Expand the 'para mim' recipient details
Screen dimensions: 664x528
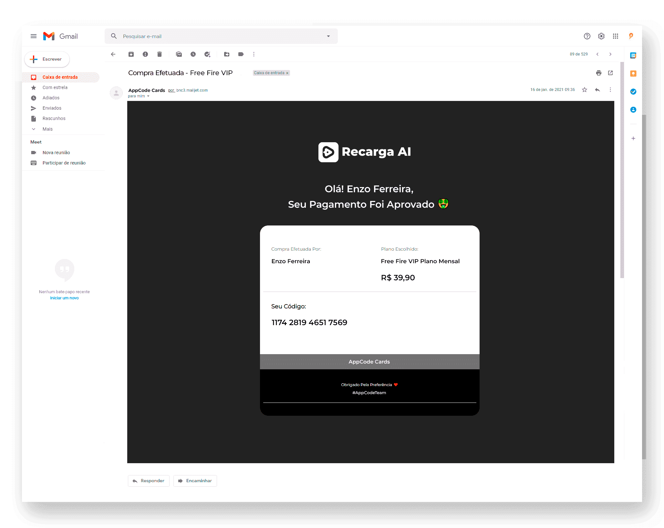coord(148,96)
